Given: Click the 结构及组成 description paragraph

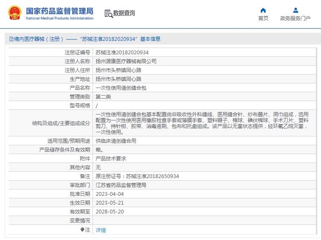Looking at the screenshot, I should tap(202, 123).
